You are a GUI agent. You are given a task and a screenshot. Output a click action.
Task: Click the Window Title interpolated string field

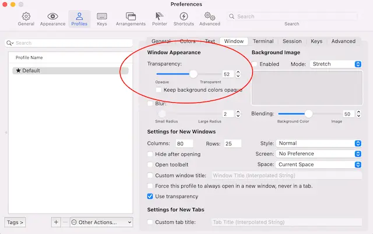click(x=287, y=175)
